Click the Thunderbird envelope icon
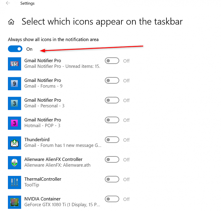 click(x=14, y=143)
